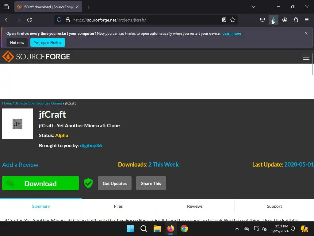The image size is (314, 236).
Task: Open a new browser tab
Action: tap(89, 7)
